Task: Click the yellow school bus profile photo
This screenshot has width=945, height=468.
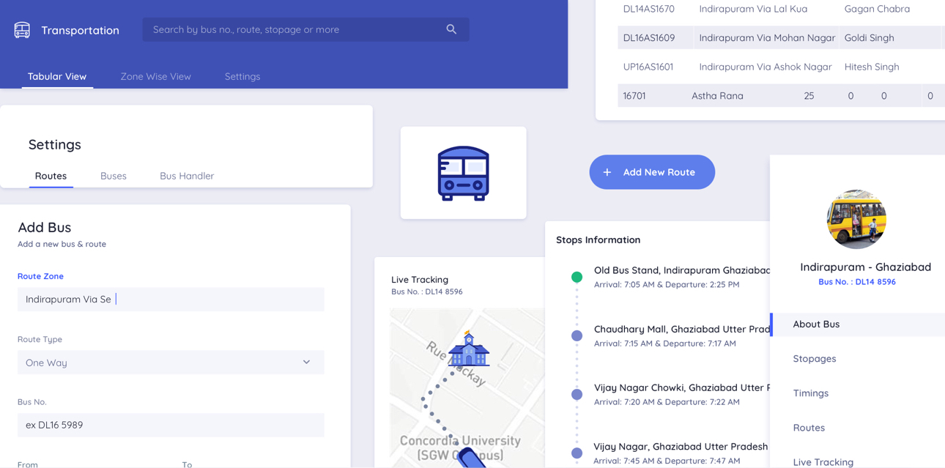Action: 856,220
